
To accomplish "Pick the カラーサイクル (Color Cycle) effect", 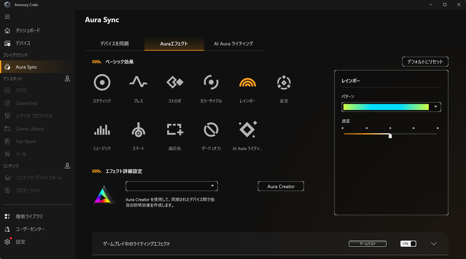I will coord(211,82).
